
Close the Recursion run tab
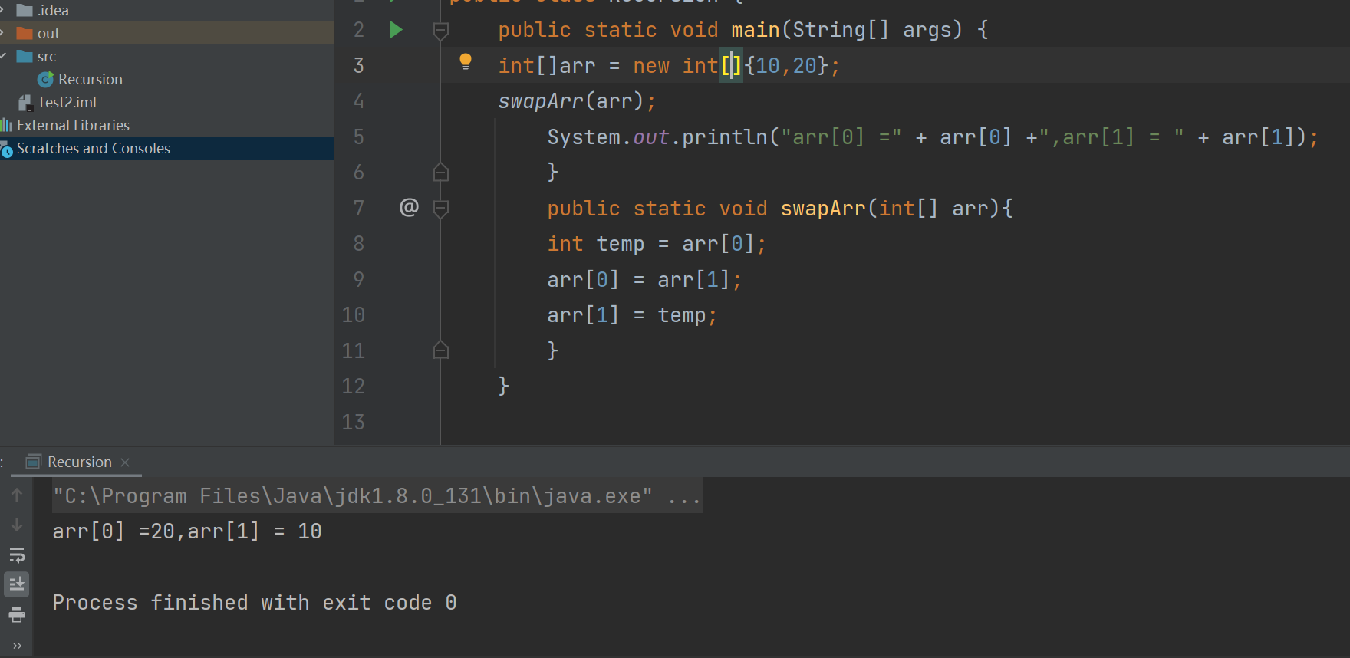[x=125, y=462]
